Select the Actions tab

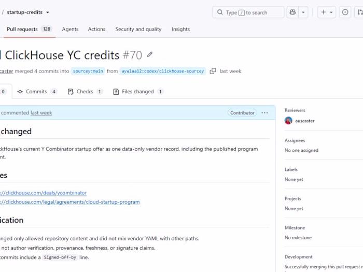96,29
